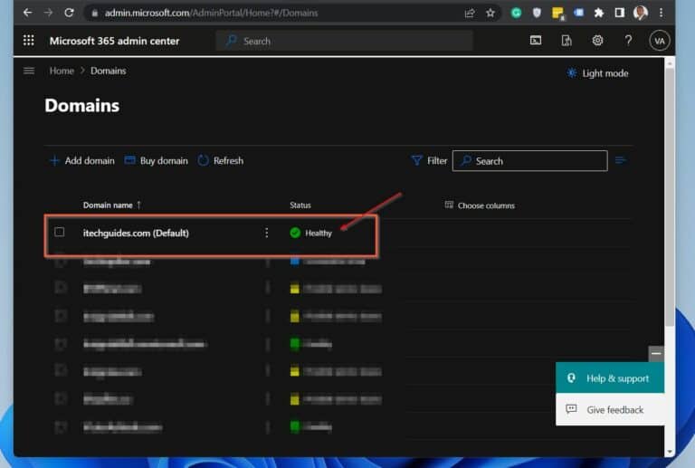Open the help question mark icon

(x=628, y=41)
